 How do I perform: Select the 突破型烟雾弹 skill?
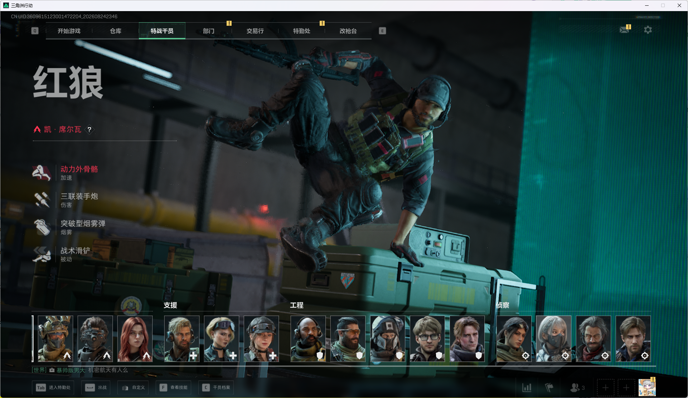[x=69, y=227]
